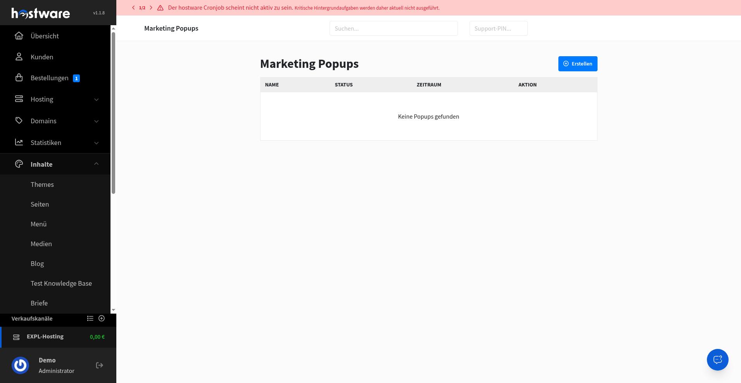Image resolution: width=741 pixels, height=383 pixels.
Task: Go to next notification in banner
Action: [x=151, y=8]
